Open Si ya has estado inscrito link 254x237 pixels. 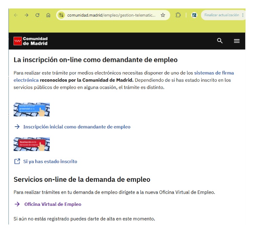(50, 161)
